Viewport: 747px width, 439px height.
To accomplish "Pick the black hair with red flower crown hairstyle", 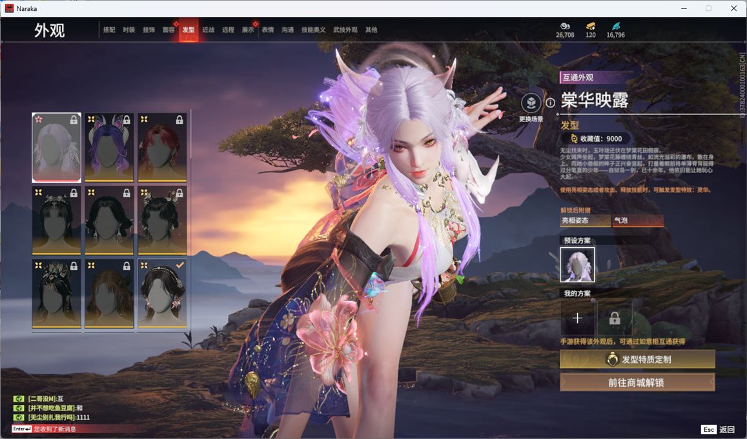I will click(56, 293).
